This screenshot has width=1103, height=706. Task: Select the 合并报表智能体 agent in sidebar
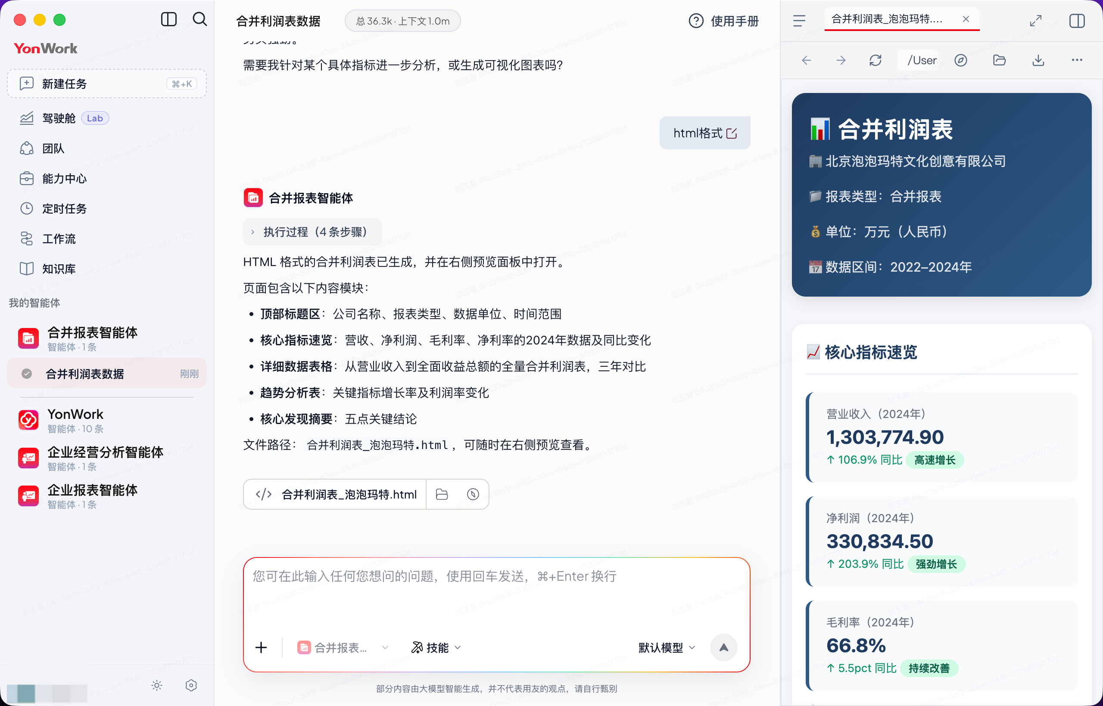[x=107, y=338]
